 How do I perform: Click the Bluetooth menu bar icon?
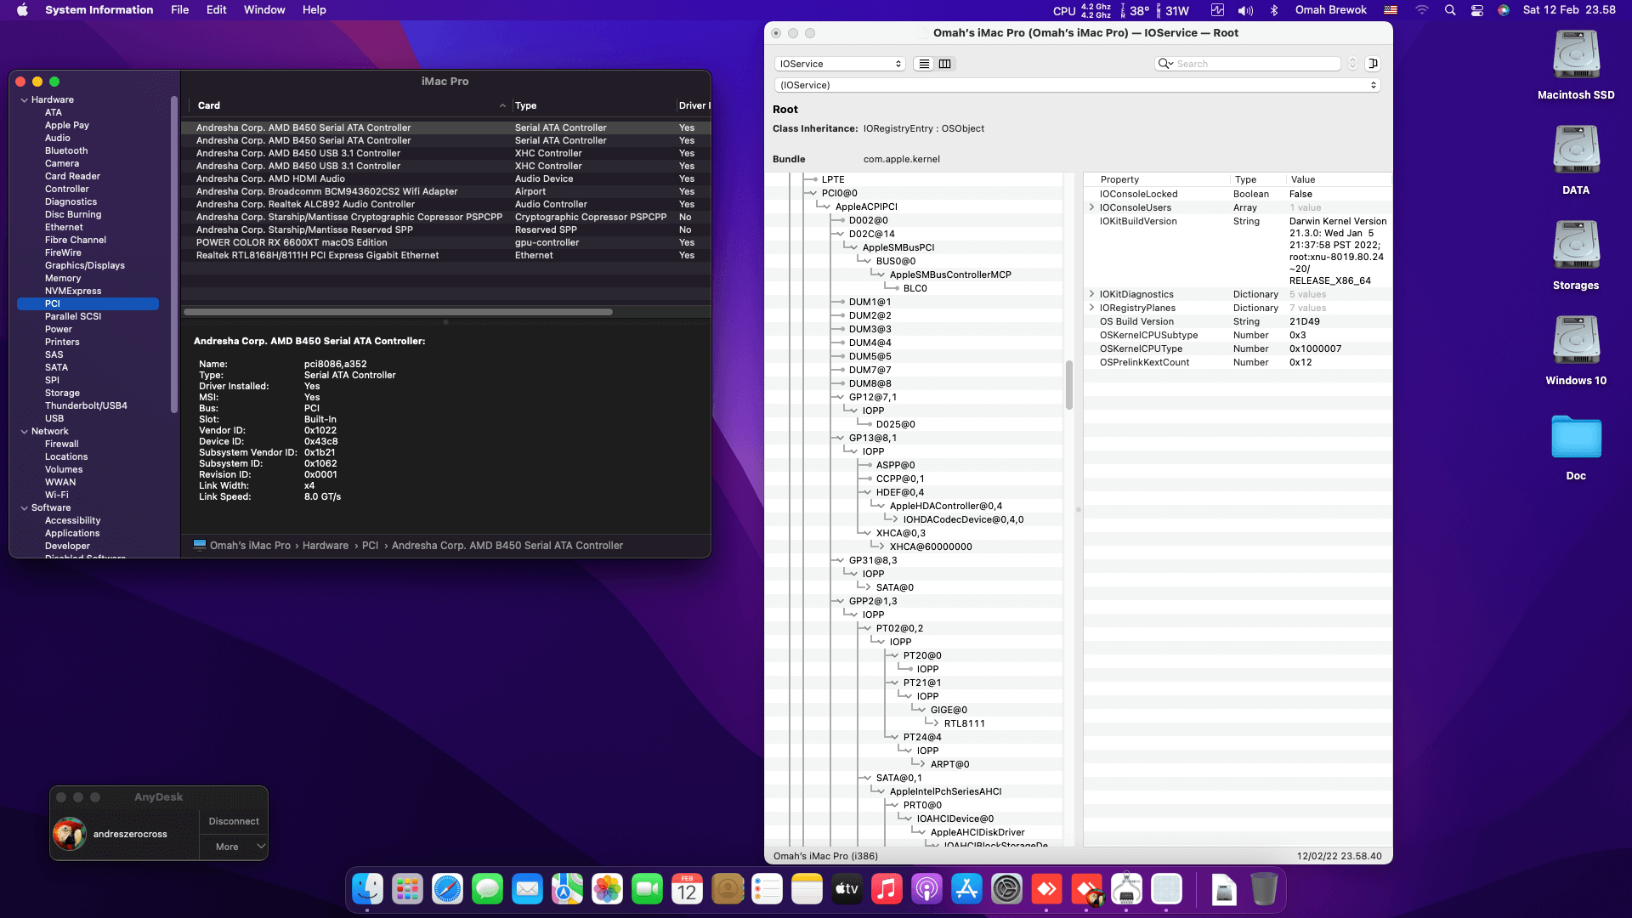pyautogui.click(x=1274, y=10)
